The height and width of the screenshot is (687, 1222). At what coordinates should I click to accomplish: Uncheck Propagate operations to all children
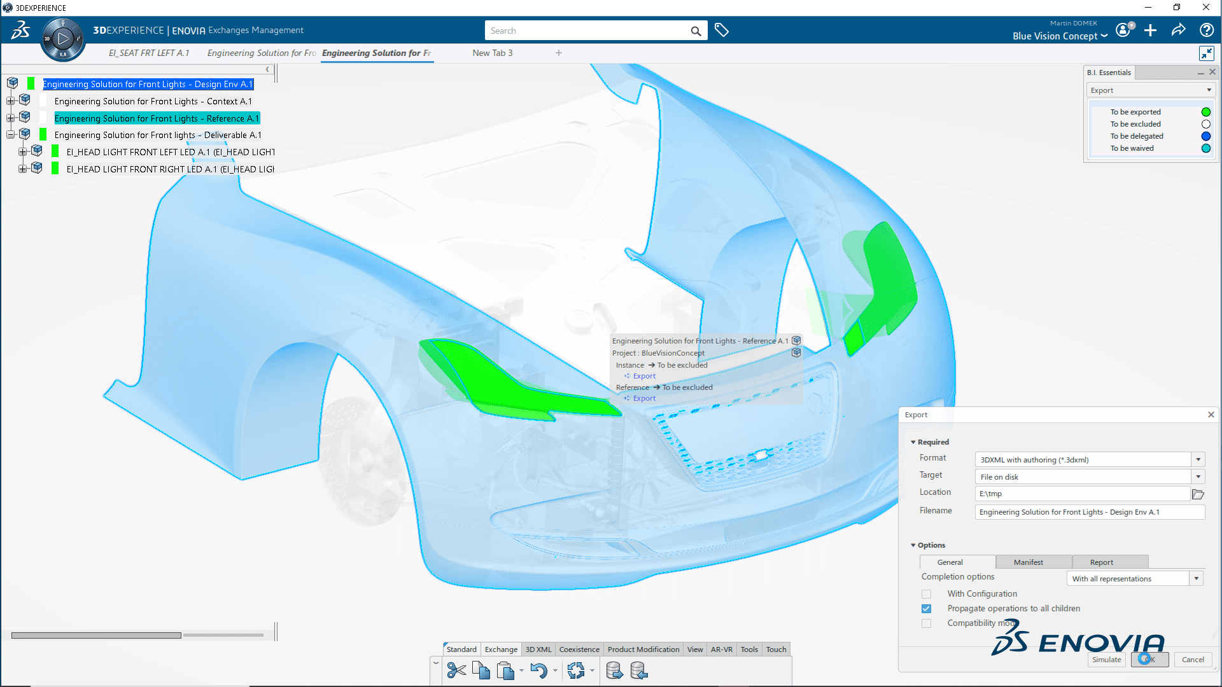coord(926,609)
